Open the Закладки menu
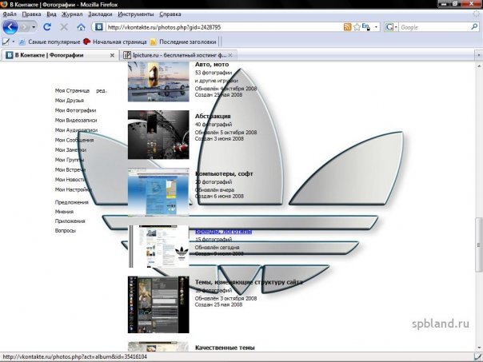This screenshot has height=362, width=483. coord(100,14)
